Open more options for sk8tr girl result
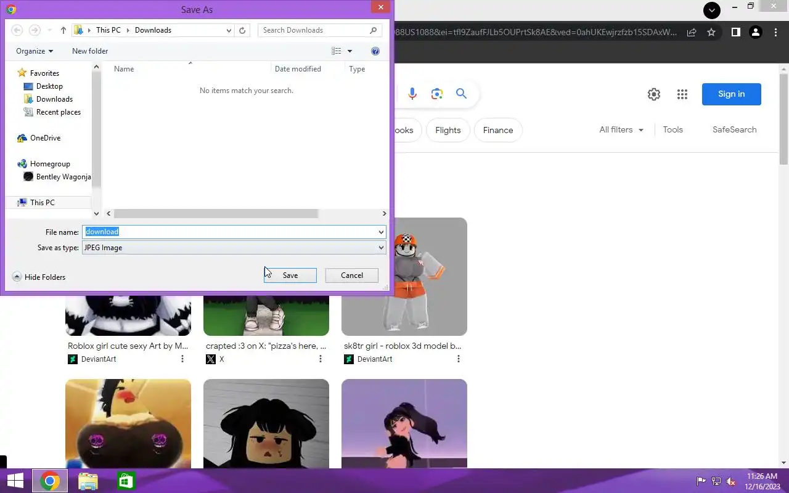 pos(458,359)
